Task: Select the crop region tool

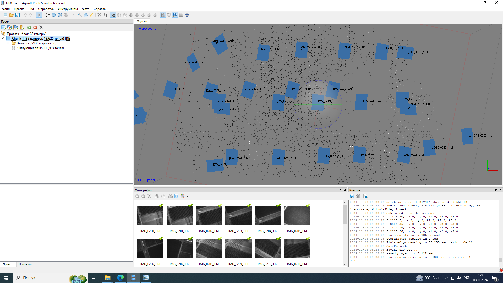Action: click(105, 15)
